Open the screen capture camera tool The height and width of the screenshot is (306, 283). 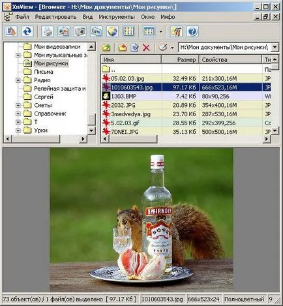click(x=80, y=31)
